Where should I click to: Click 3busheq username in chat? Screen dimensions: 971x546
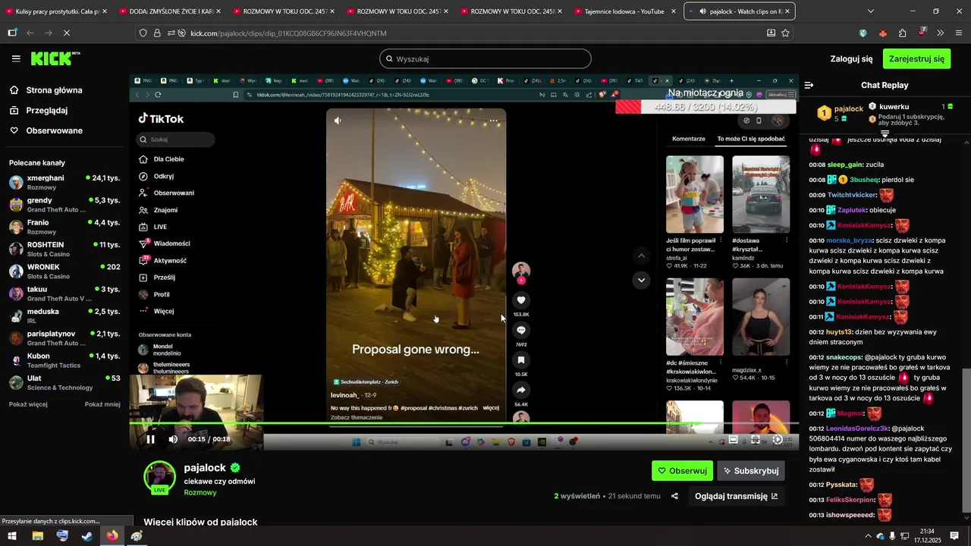[864, 180]
